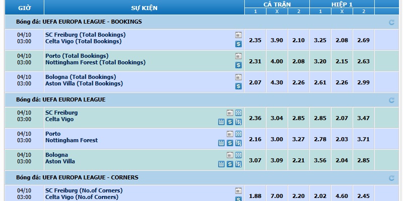Refresh the Europa League Bookings section
403x201 pixels.
[x=391, y=22]
